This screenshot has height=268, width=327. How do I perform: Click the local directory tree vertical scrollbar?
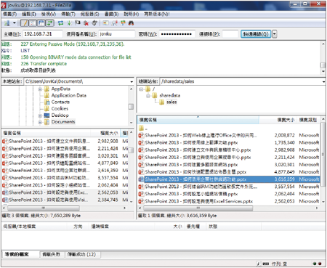[x=131, y=106]
